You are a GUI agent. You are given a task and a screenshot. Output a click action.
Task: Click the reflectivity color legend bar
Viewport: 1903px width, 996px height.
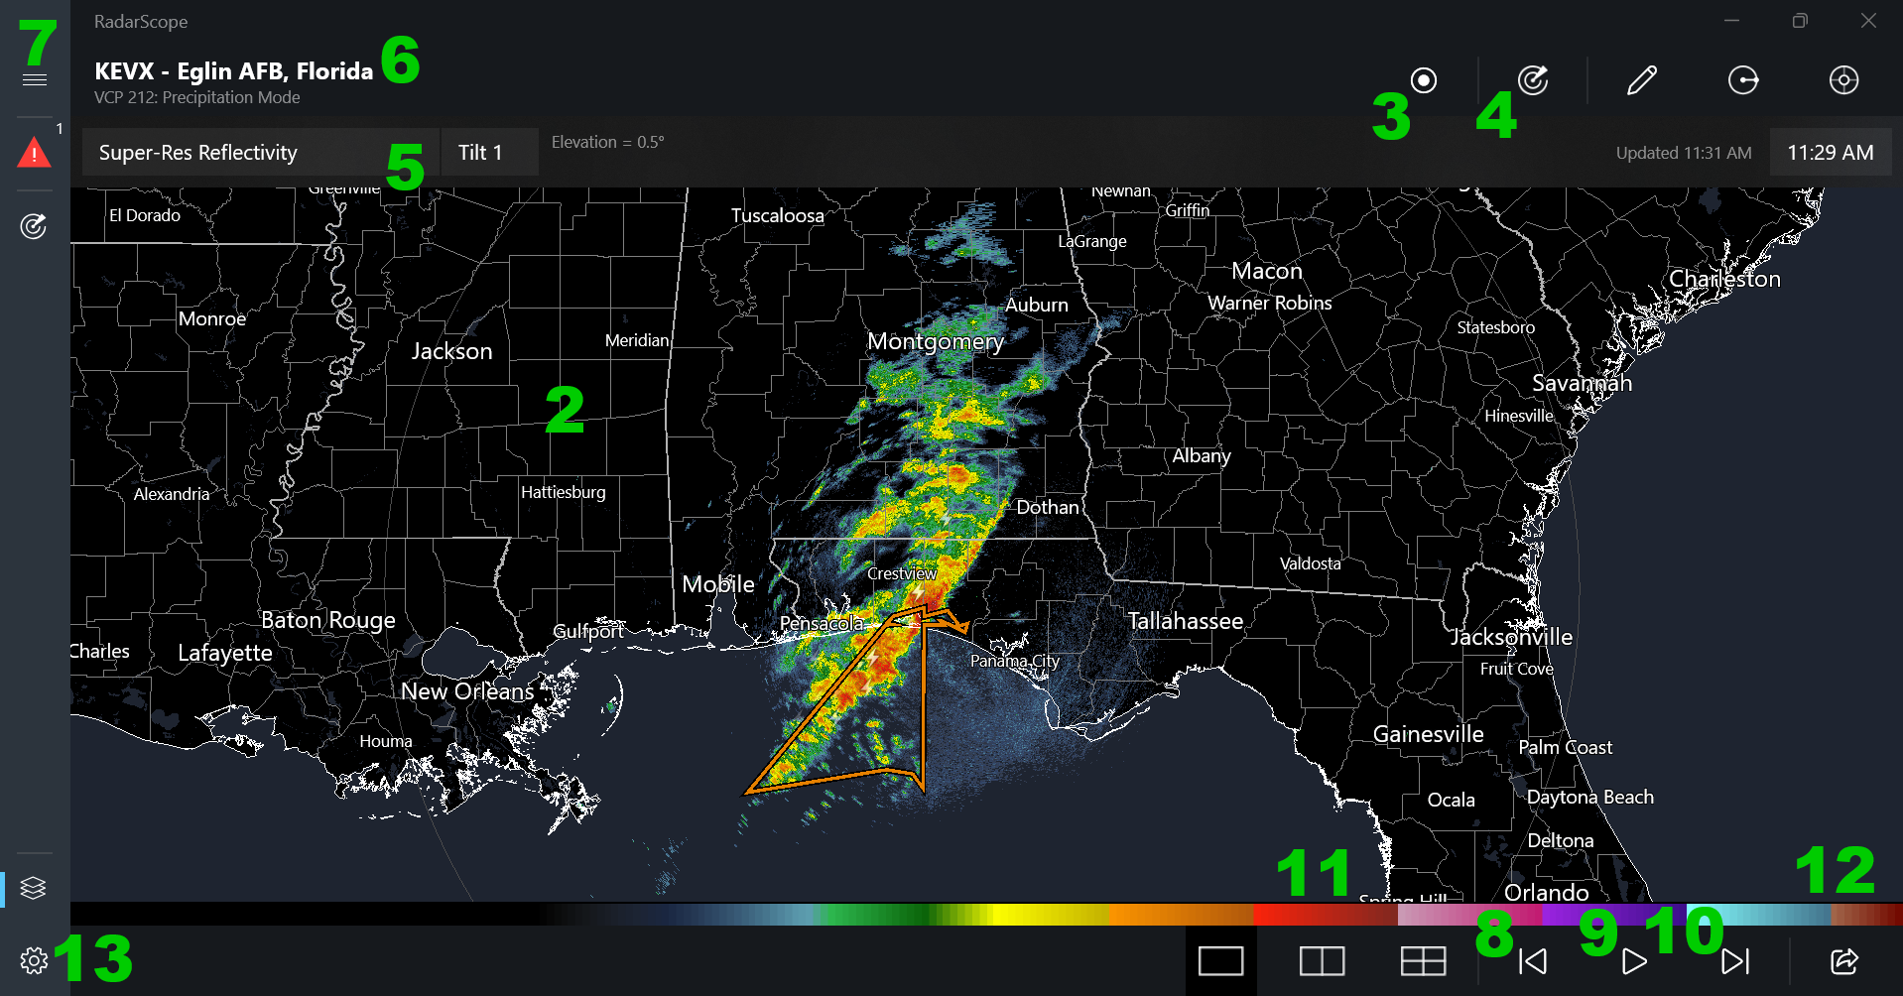[986, 914]
